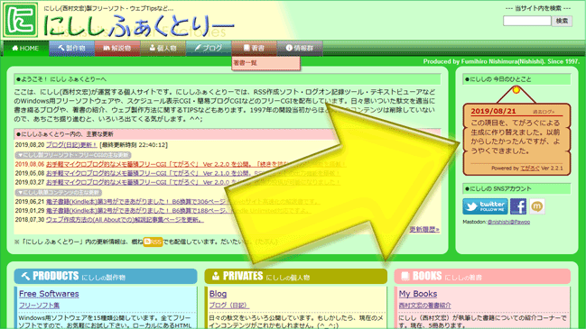This screenshot has width=586, height=329.
Task: Open the てがろぐ Ver 2.1.0 release link
Action: click(x=193, y=173)
